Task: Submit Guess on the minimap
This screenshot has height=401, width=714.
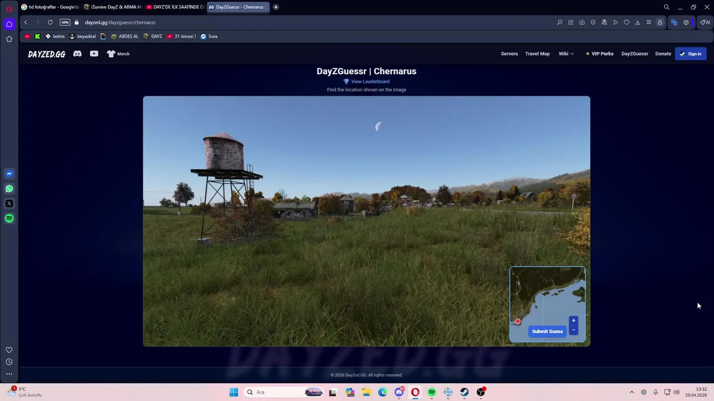Action: pos(547,331)
